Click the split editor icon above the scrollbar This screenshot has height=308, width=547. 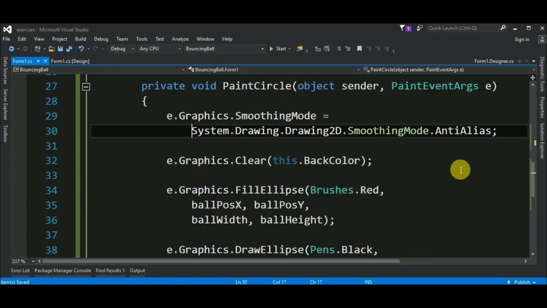(532, 78)
